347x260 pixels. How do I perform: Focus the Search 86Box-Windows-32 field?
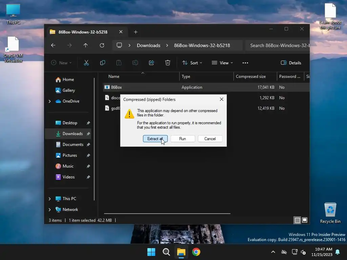[278, 45]
